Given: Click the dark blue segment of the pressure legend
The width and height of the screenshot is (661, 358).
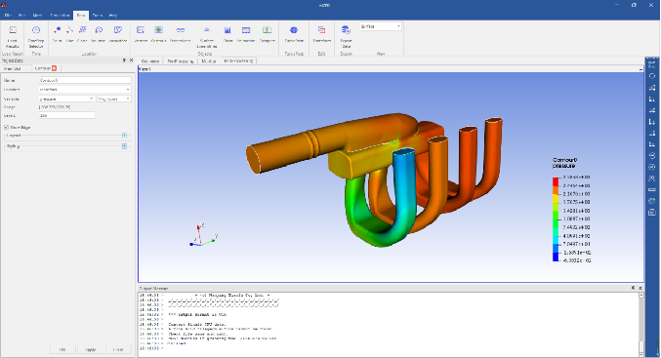Looking at the screenshot, I should [x=556, y=257].
